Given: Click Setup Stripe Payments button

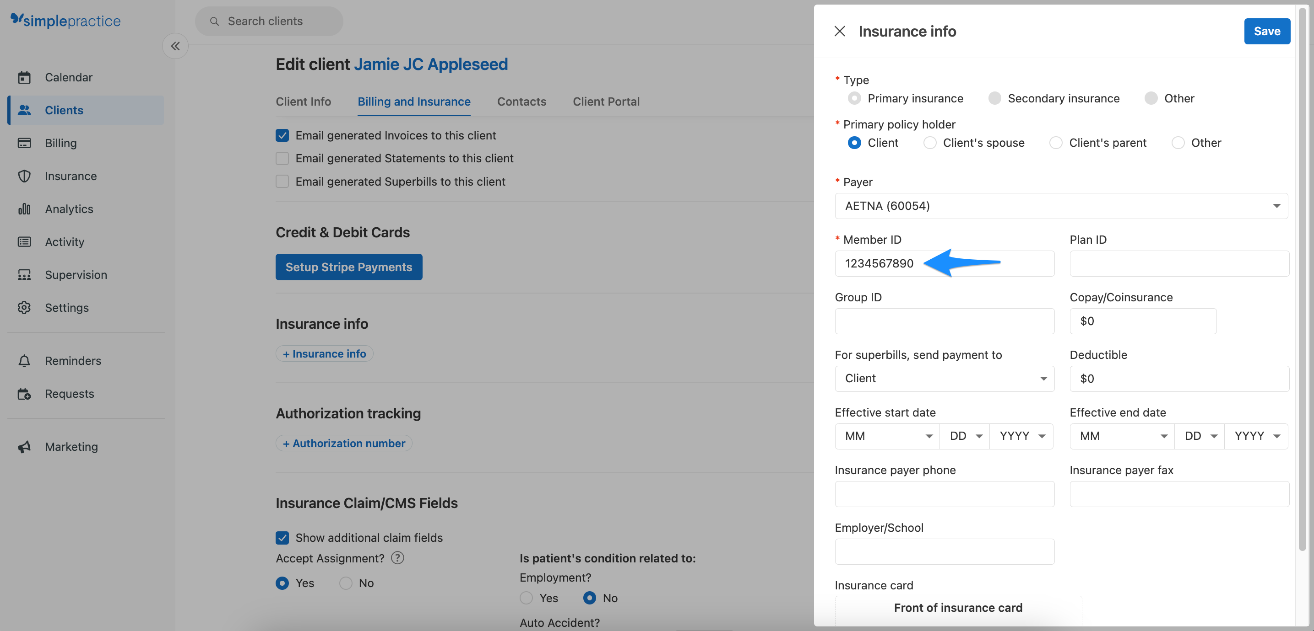Looking at the screenshot, I should 349,267.
